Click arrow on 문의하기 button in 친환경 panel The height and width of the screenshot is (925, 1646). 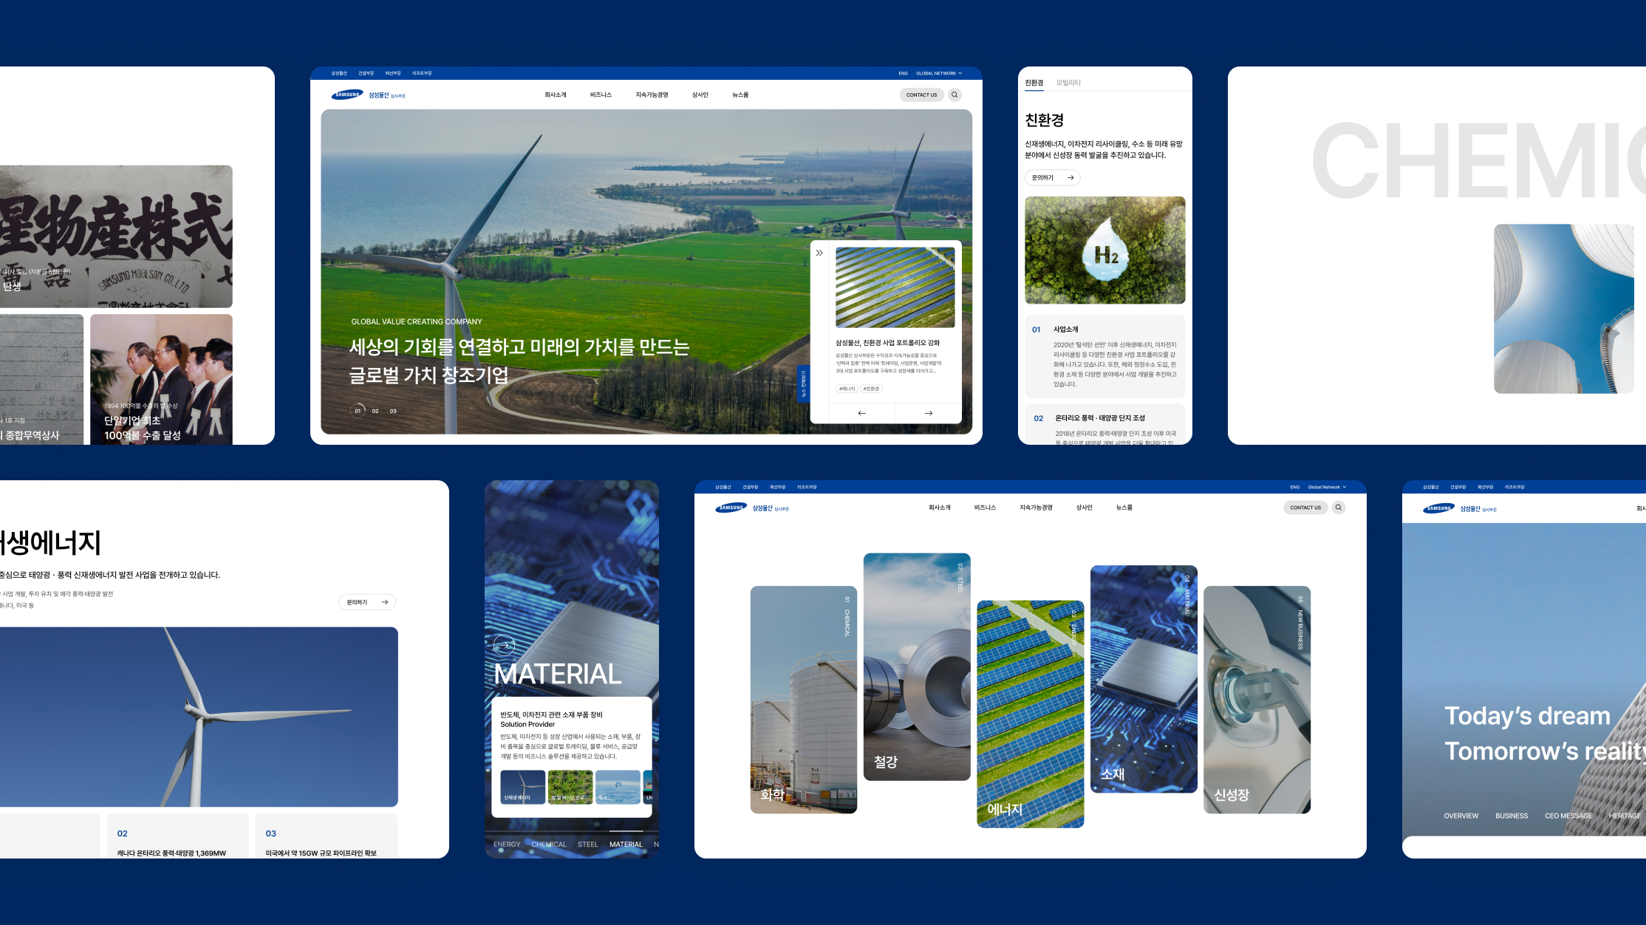pos(1070,177)
